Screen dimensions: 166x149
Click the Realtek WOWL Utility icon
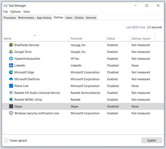point(11,100)
